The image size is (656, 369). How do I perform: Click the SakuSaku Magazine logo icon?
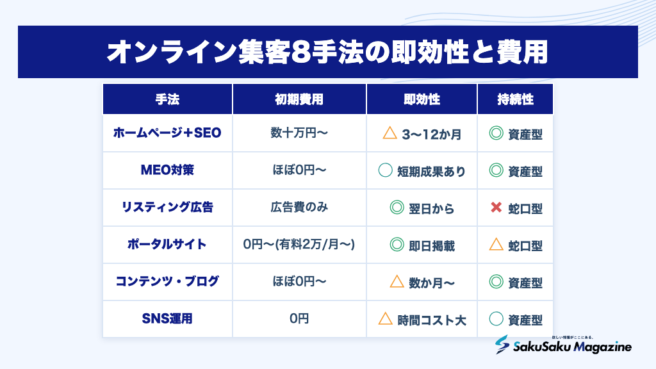502,344
